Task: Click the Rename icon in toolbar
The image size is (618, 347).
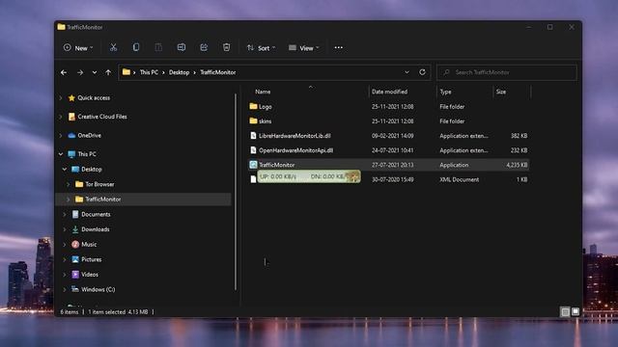Action: [182, 47]
